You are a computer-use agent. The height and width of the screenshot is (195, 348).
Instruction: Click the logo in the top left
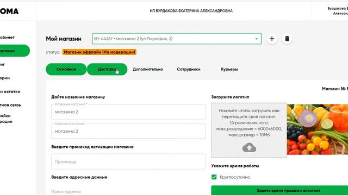pyautogui.click(x=9, y=11)
